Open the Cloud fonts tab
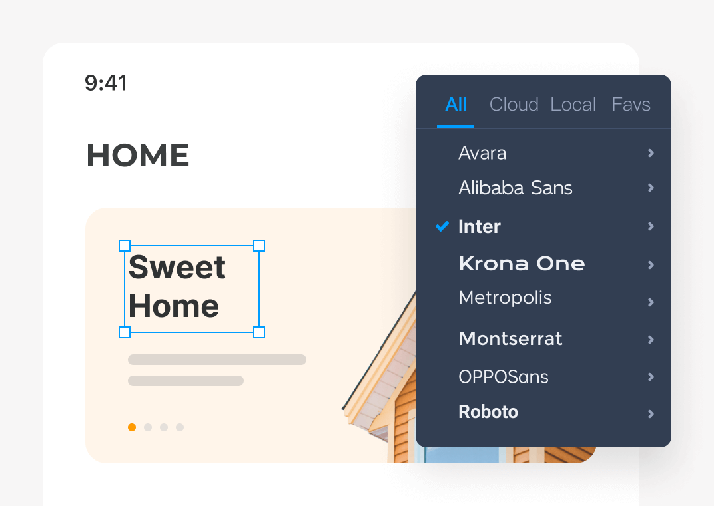The width and height of the screenshot is (714, 506). coord(514,105)
